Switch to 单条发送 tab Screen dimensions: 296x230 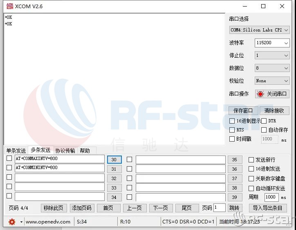pos(16,151)
